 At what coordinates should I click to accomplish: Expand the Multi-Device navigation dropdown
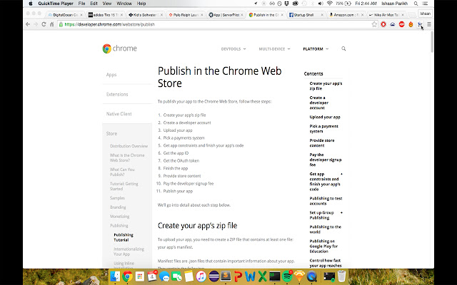pyautogui.click(x=274, y=49)
